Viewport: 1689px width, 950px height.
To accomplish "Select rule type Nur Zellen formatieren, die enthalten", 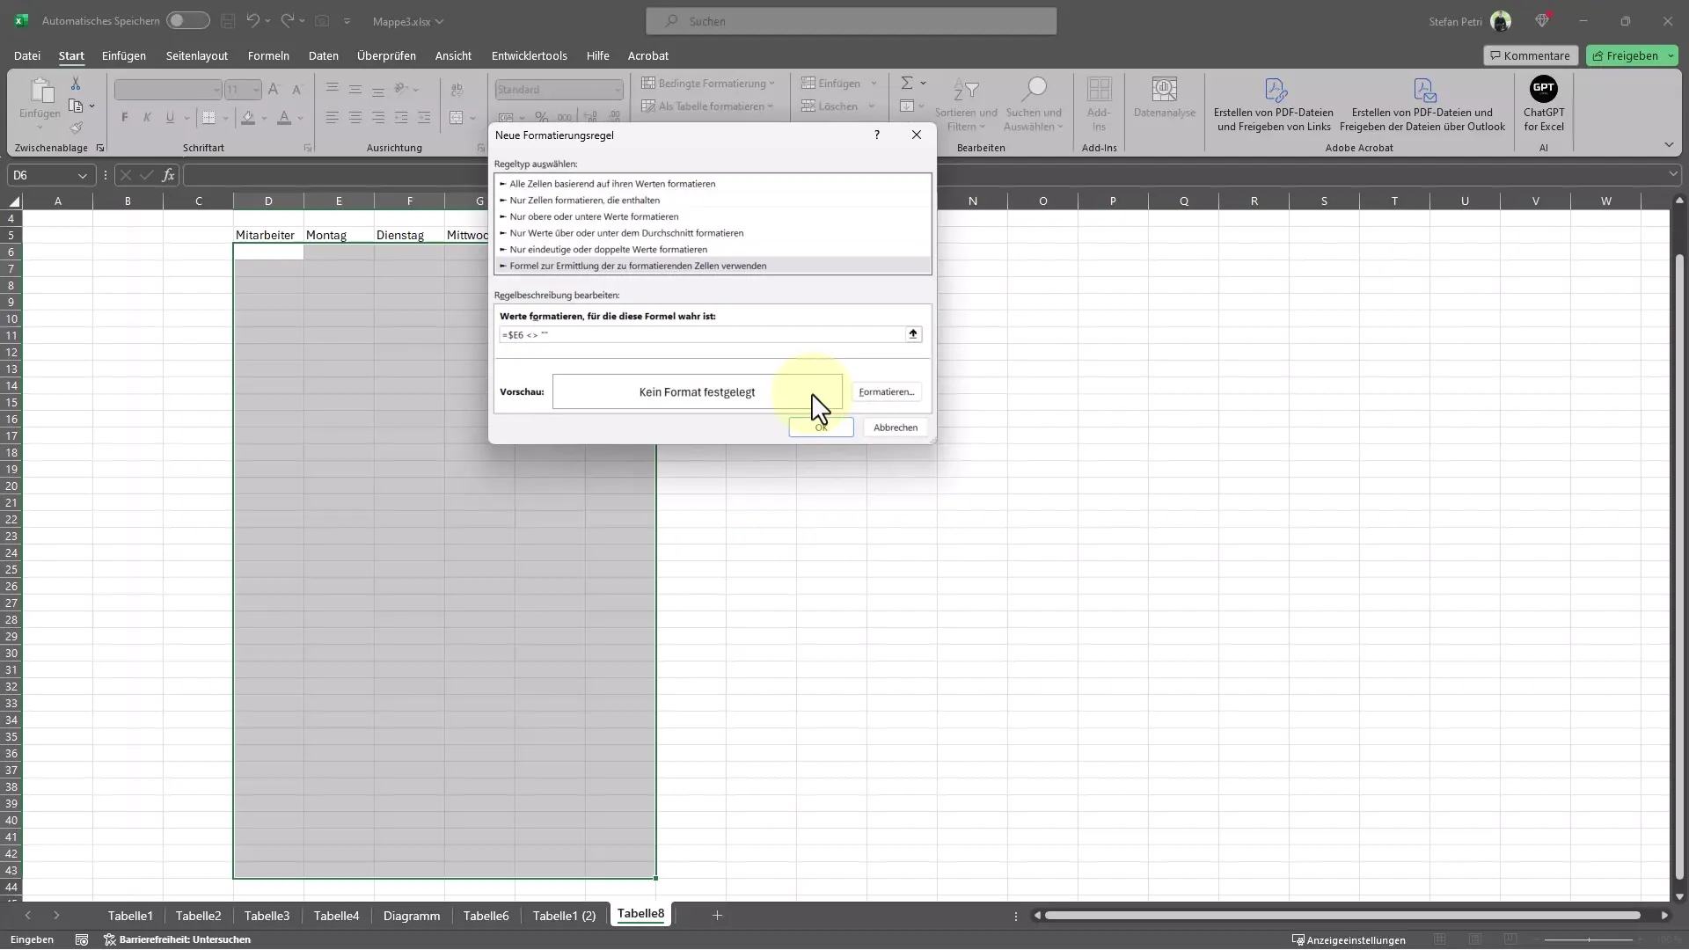I will (713, 201).
